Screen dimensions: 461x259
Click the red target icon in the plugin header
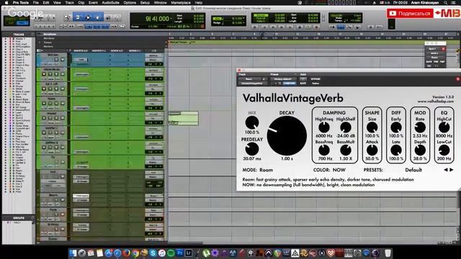pyautogui.click(x=458, y=79)
